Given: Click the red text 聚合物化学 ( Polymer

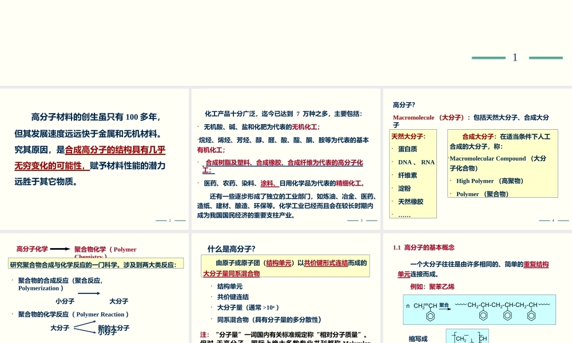Looking at the screenshot, I should click(x=105, y=249).
